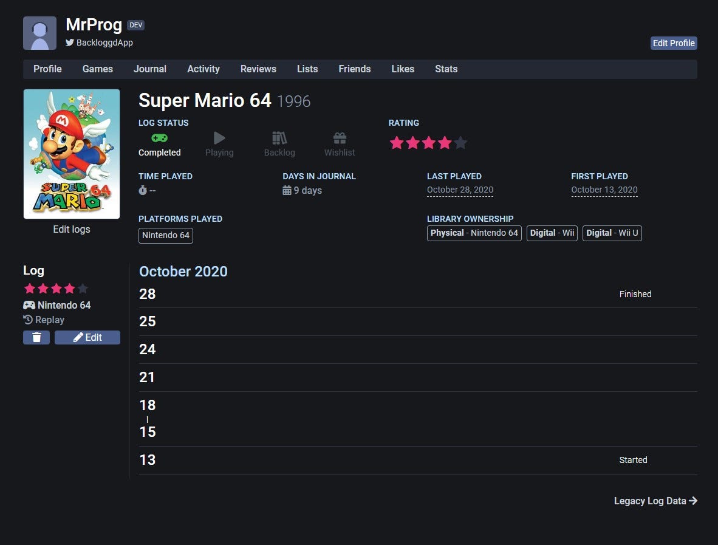Click the Last Played date October 28, 2020
Image resolution: width=718 pixels, height=545 pixels.
(x=460, y=190)
